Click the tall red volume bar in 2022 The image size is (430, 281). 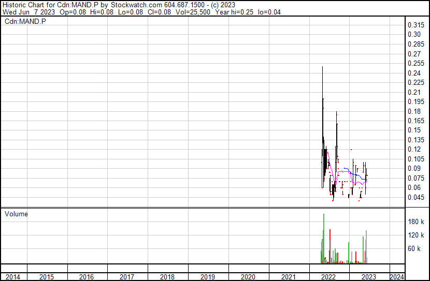(330, 246)
